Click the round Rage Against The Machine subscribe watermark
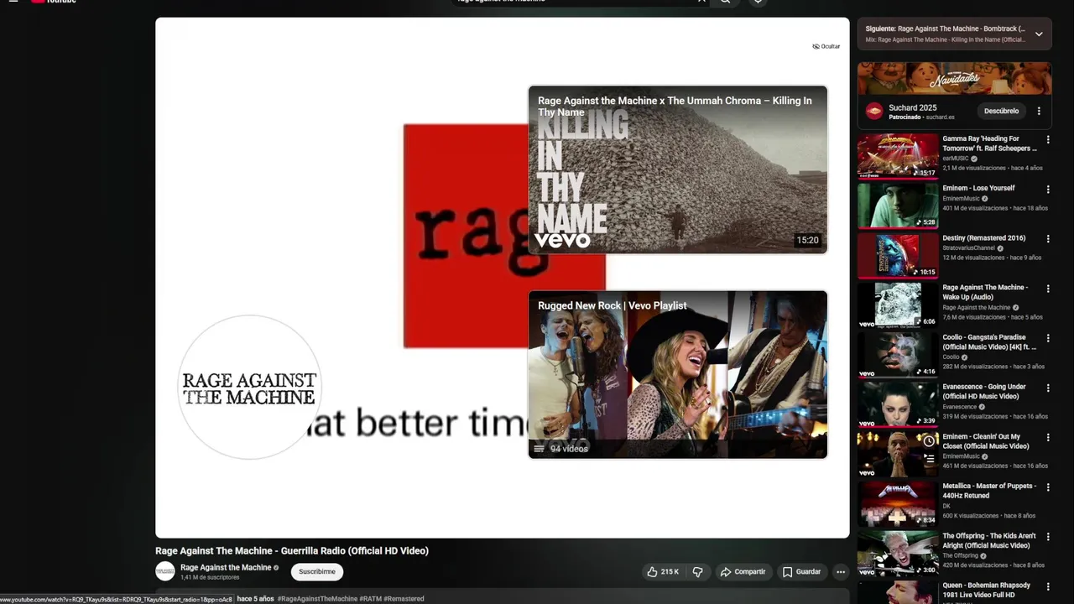This screenshot has width=1074, height=604. click(249, 388)
